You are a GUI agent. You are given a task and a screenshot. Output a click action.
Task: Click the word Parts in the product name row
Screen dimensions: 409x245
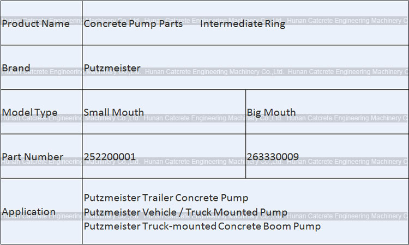tap(170, 24)
